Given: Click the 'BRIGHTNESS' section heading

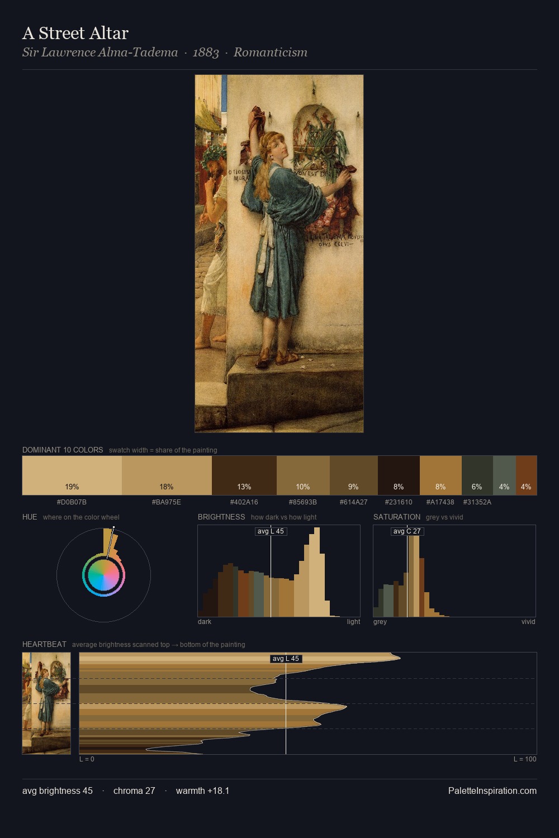Looking at the screenshot, I should point(221,517).
